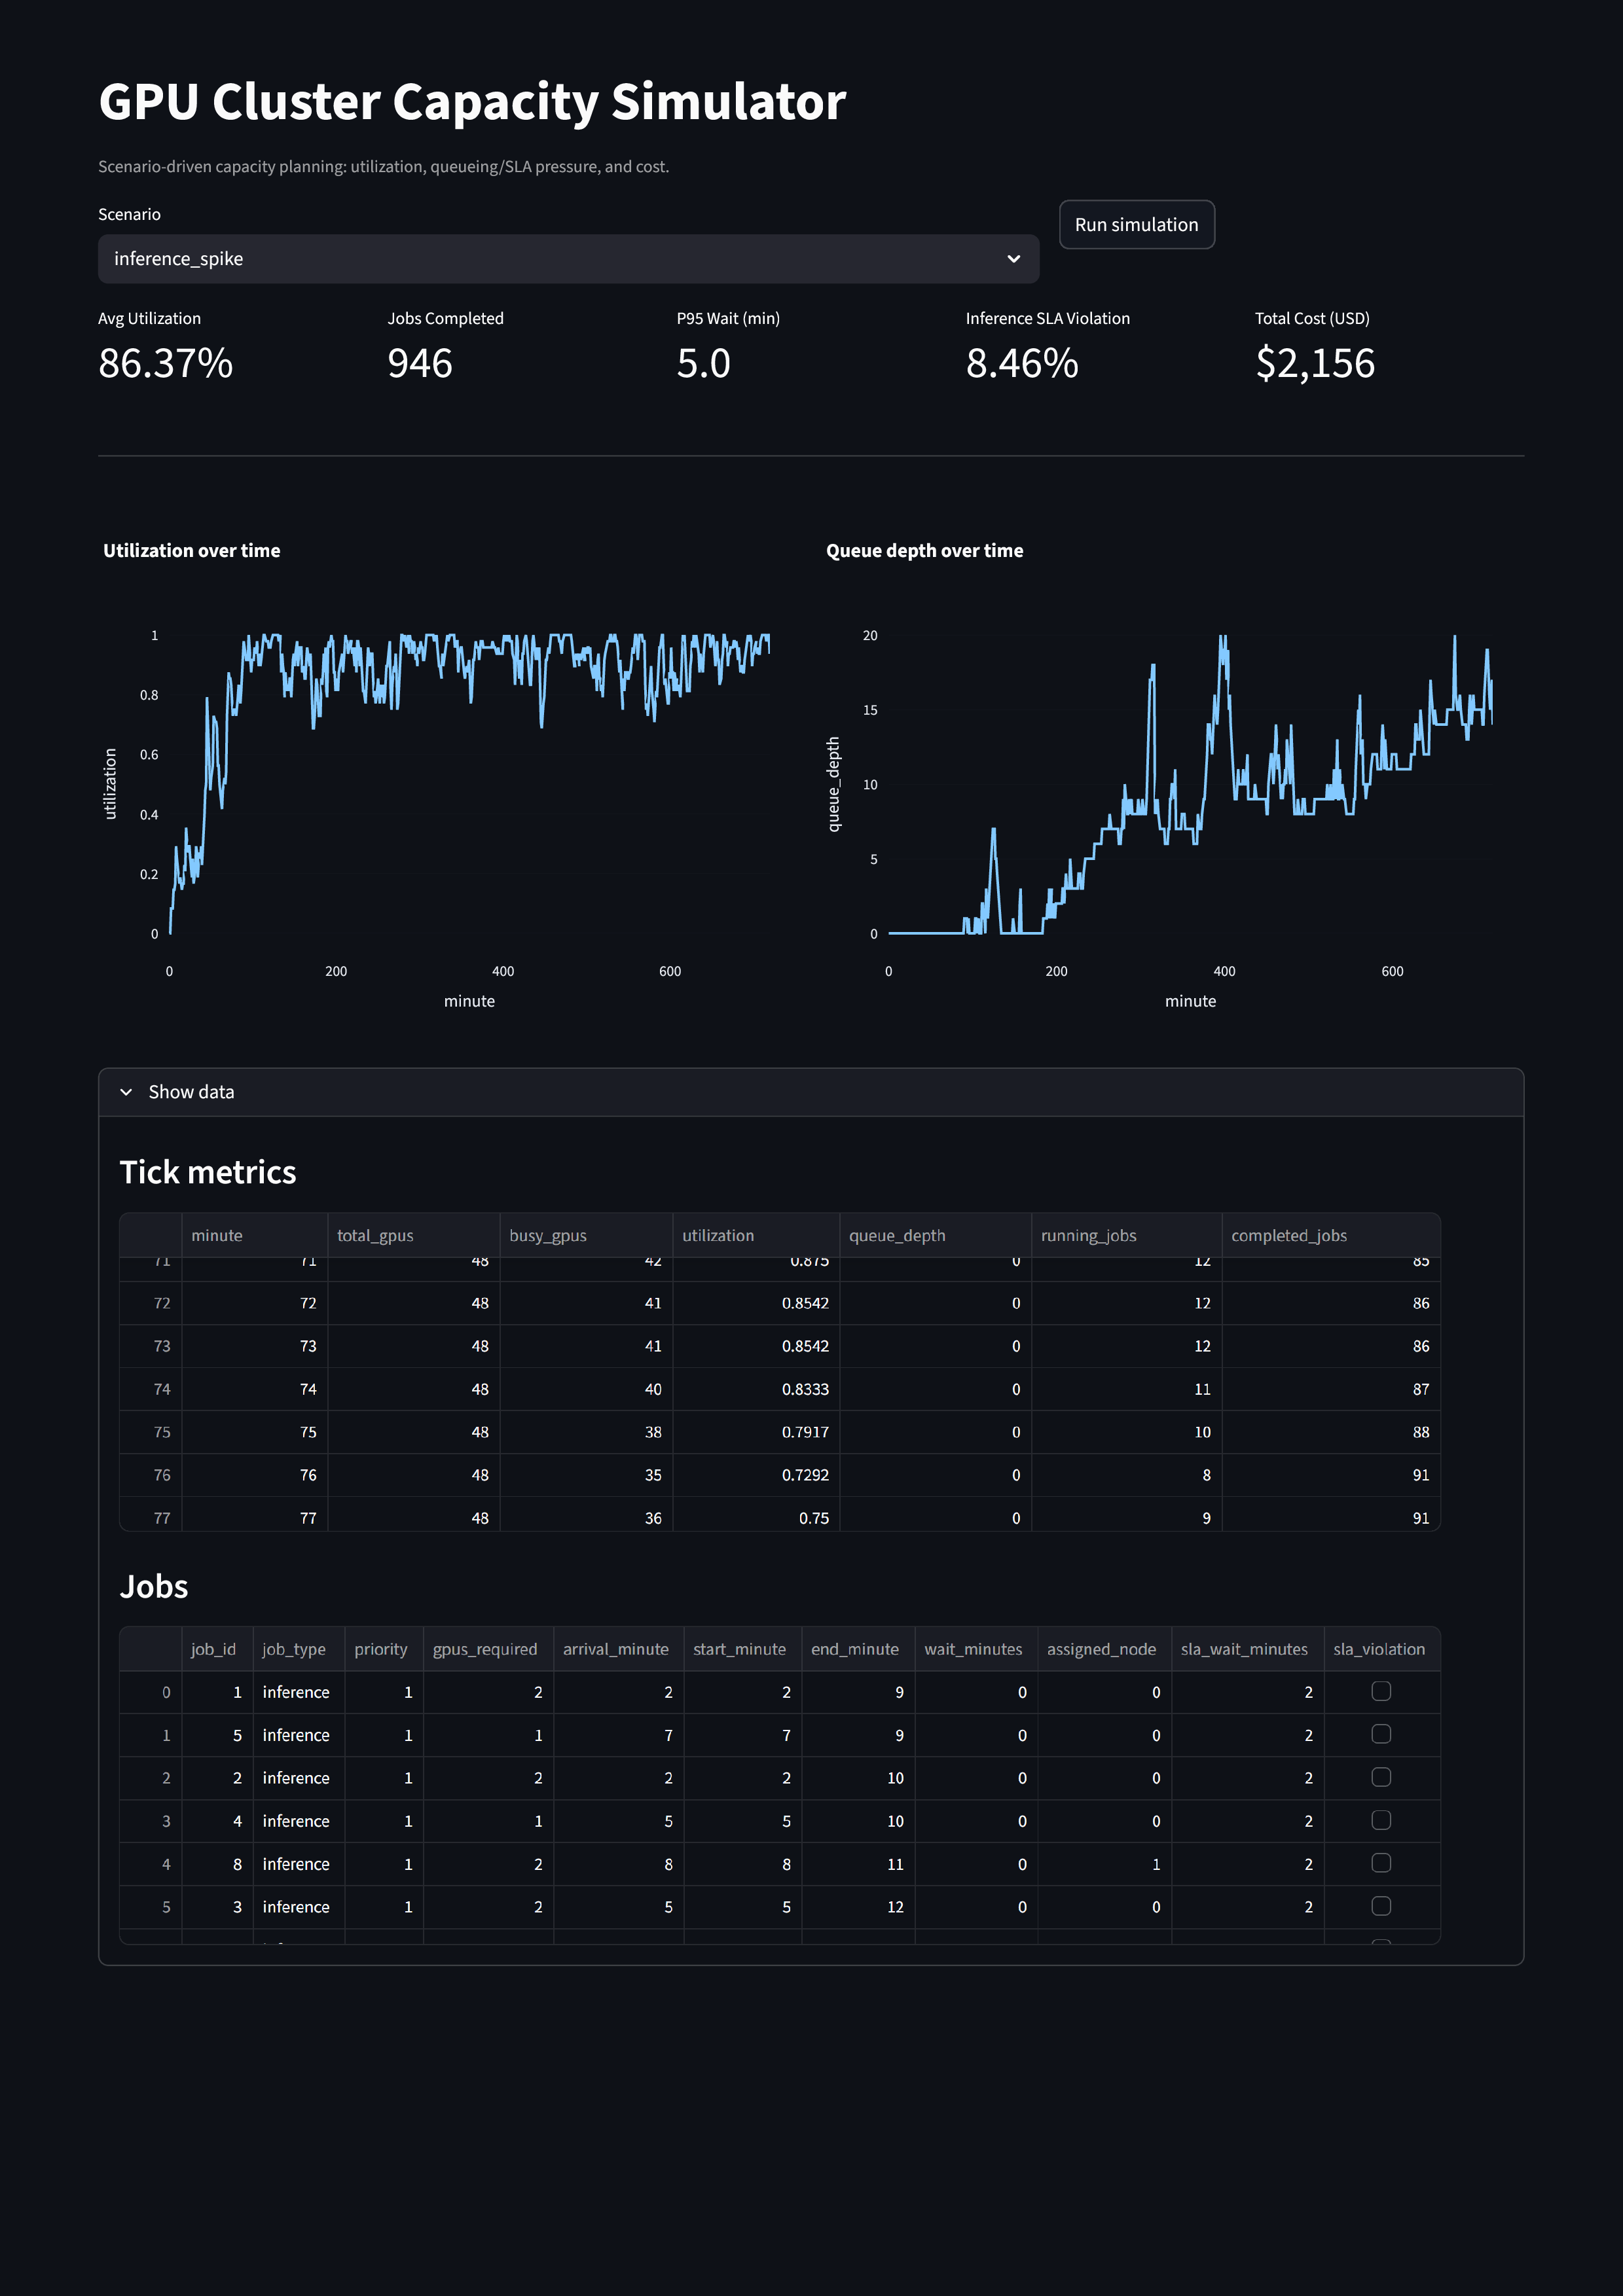Open the Scenario dropdown showing inference_spike
1623x2296 pixels.
tap(567, 259)
